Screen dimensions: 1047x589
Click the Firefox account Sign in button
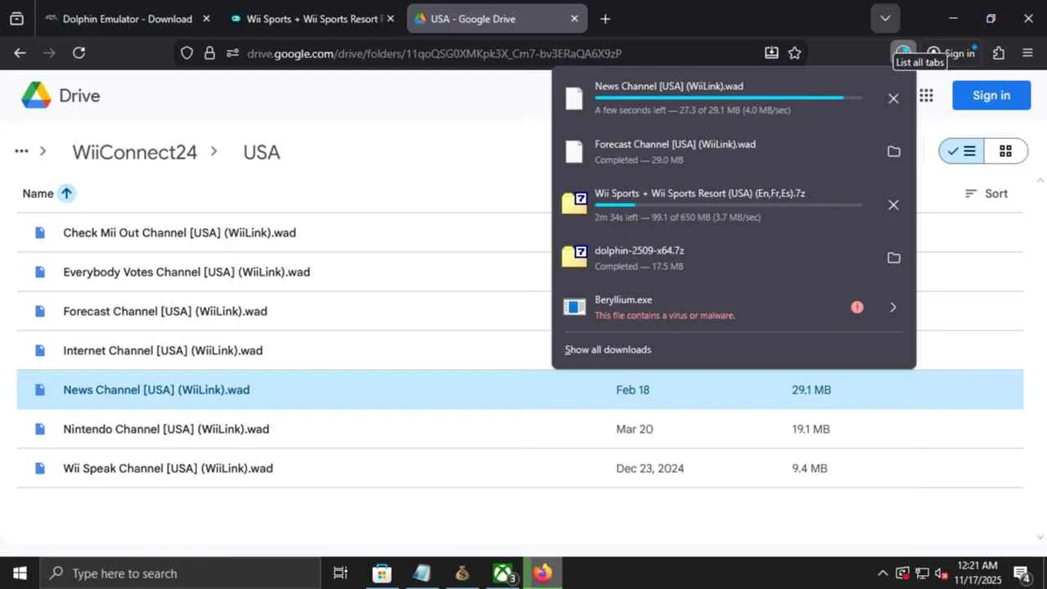pos(950,53)
